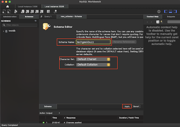Viewport: 180px width, 127px height.
Task: Open the object inspector icon
Action: tap(15, 12)
